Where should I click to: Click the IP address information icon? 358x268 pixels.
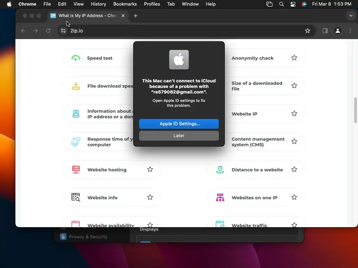pos(76,114)
